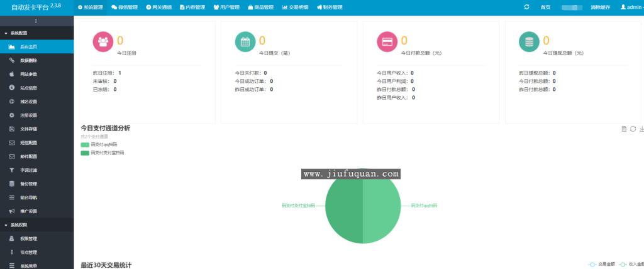
Task: Open 数据删除 in the sidebar
Action: 37,60
